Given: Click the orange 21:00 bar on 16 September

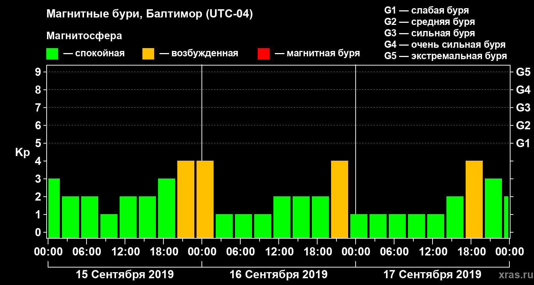Looking at the screenshot, I should pos(340,199).
